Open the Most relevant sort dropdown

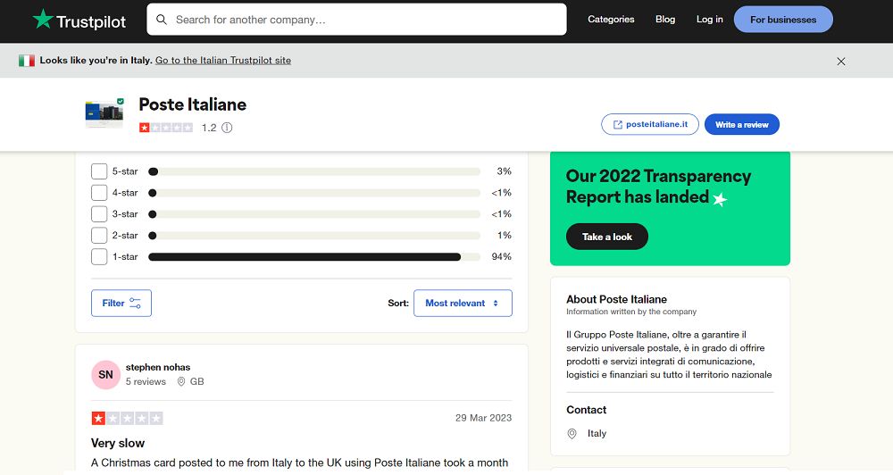pyautogui.click(x=463, y=304)
